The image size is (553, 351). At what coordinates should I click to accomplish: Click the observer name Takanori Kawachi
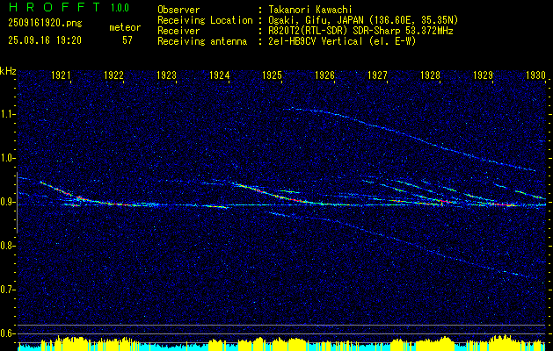310,10
